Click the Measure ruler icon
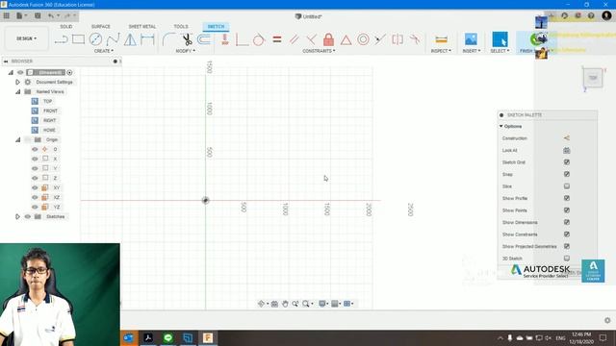616x346 pixels. [x=441, y=39]
